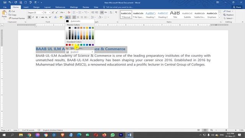This screenshot has width=245, height=138.
Task: Expand the Bullets list dropdown
Action: 77,12
